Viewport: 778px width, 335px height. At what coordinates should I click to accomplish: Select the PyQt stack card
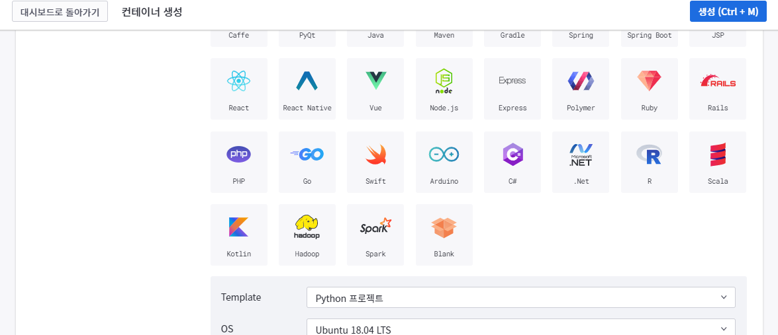(307, 38)
